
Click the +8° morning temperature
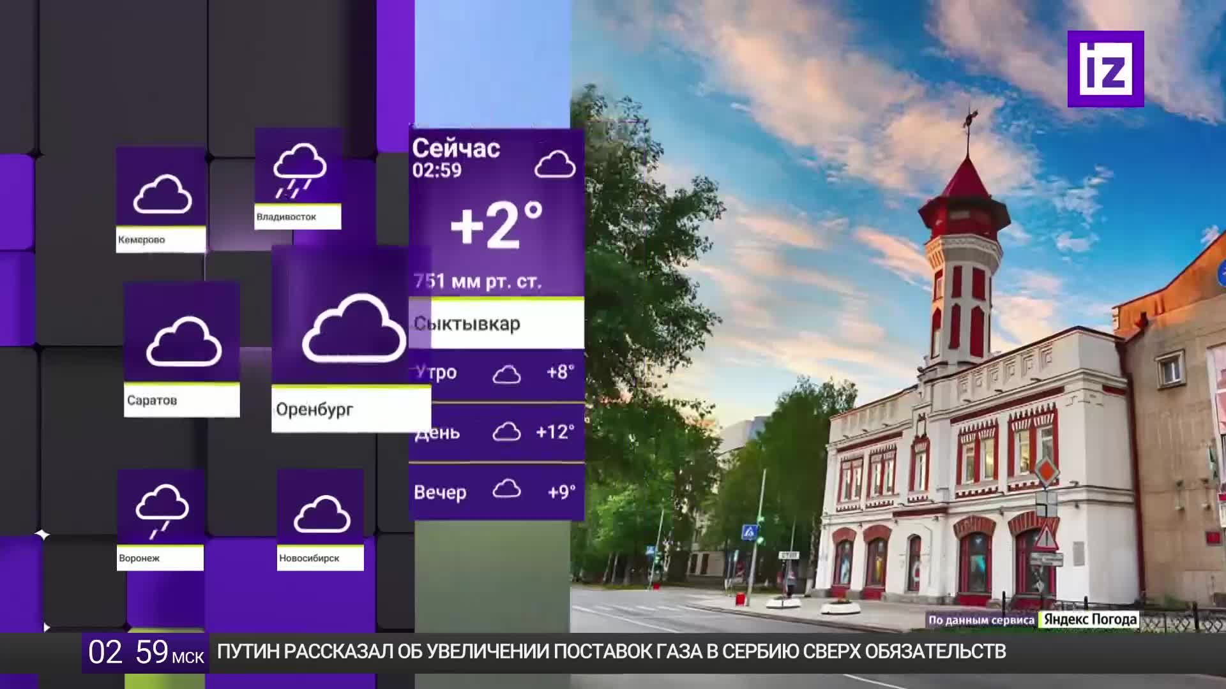pyautogui.click(x=561, y=372)
